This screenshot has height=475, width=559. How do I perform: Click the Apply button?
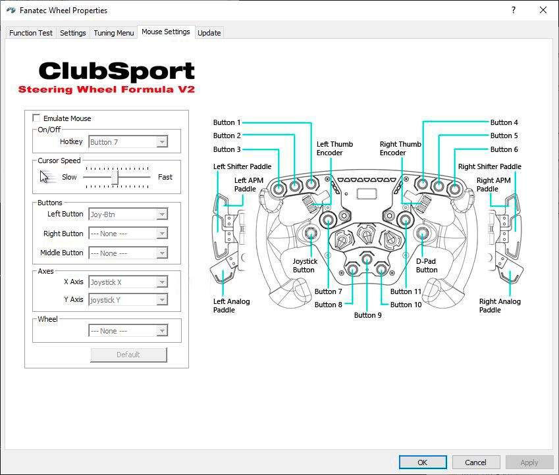pos(529,463)
